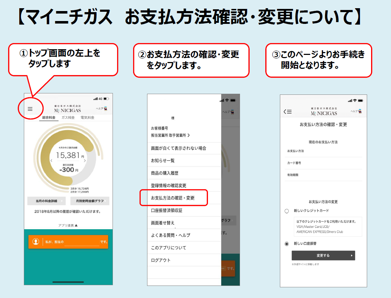
Task: Click 2月分 17,290円 legend text
Action: pos(79,192)
